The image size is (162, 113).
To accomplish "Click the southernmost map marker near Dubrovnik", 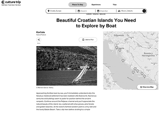I will (x=145, y=76).
